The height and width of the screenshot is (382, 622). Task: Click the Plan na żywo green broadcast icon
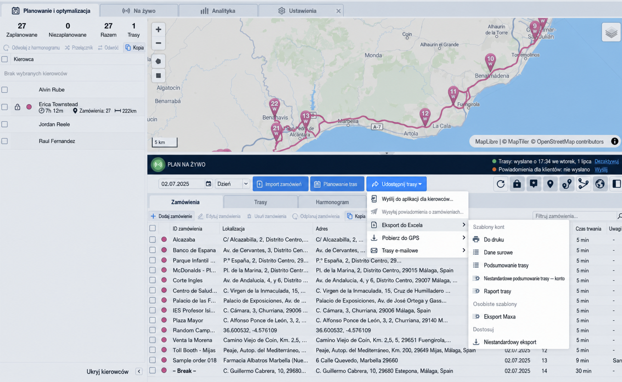[x=158, y=164]
